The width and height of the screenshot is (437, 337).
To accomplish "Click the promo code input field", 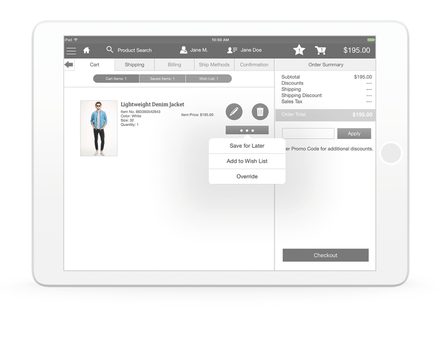I will click(308, 133).
